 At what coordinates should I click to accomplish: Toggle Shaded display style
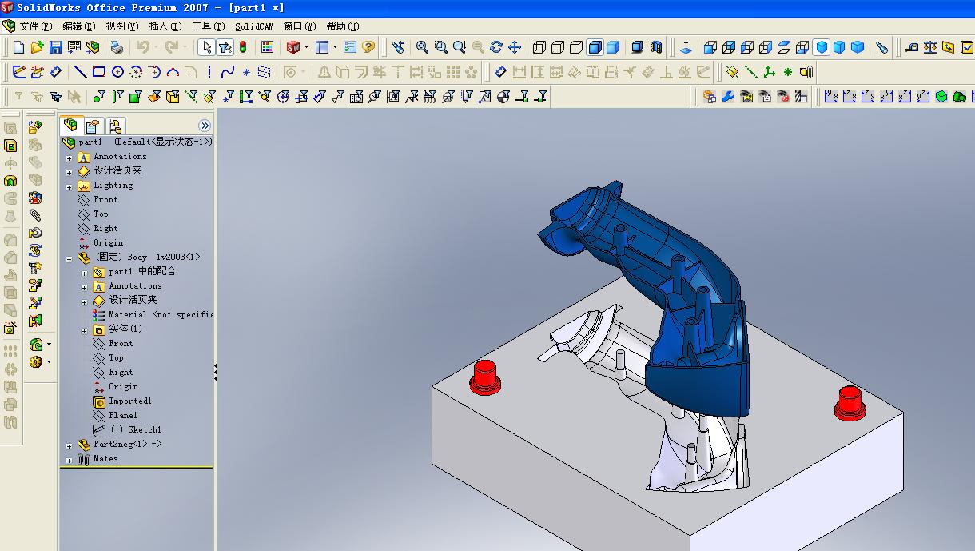(614, 47)
